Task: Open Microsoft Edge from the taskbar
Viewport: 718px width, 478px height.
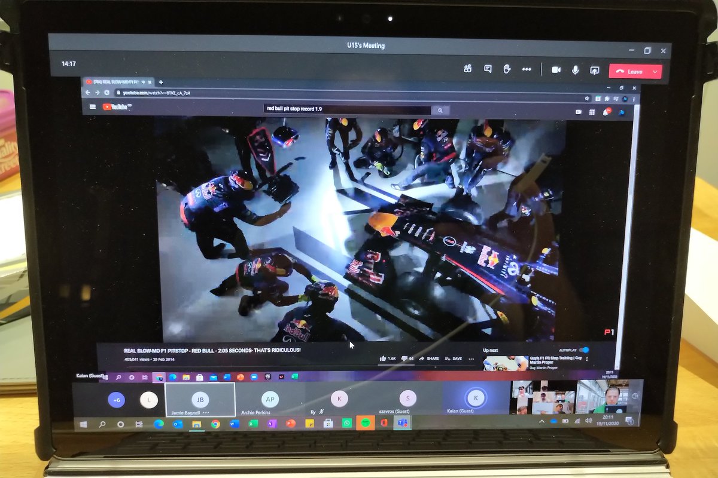Action: (159, 424)
